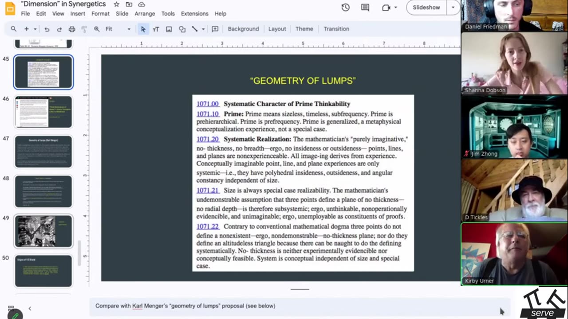Click the Theme toolbar button
568x319 pixels.
tap(304, 29)
